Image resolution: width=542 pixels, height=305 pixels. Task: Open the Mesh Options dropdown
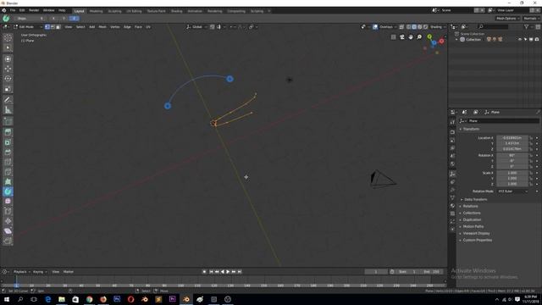click(x=508, y=19)
